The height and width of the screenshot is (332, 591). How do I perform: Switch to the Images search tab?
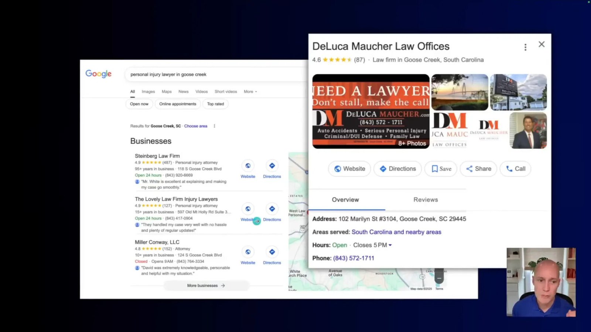(x=148, y=91)
